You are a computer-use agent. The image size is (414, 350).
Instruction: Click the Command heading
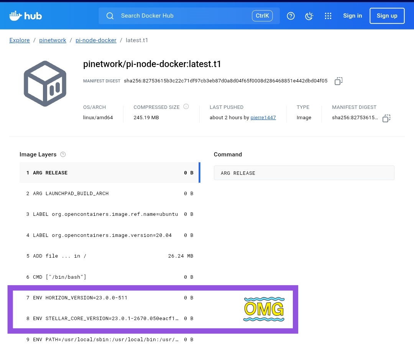(x=228, y=154)
